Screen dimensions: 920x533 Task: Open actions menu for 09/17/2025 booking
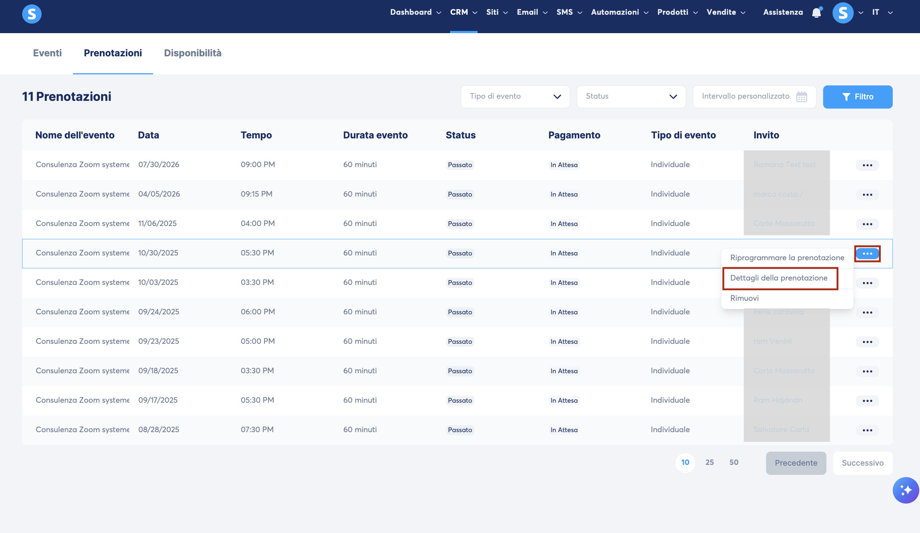[x=867, y=401]
